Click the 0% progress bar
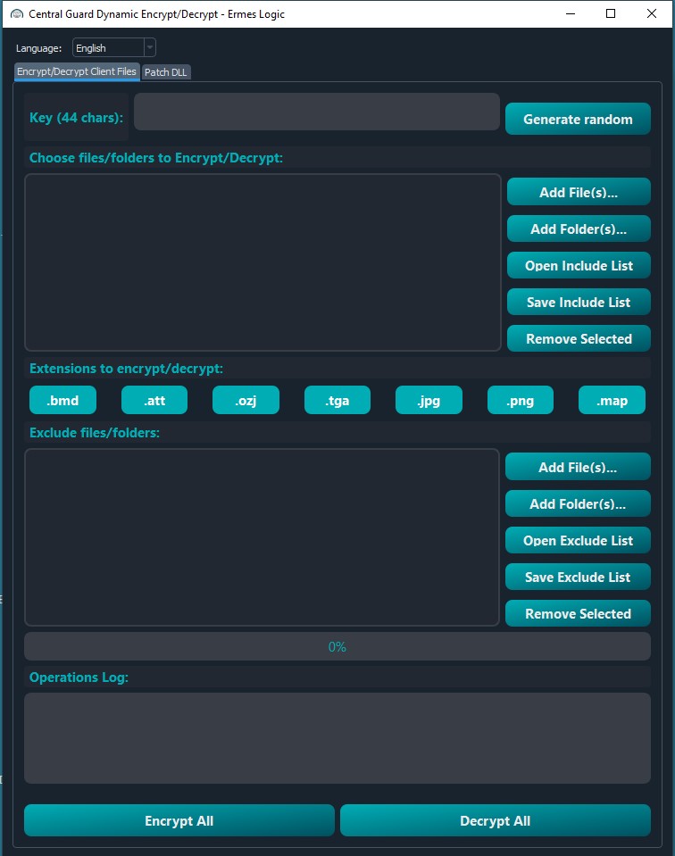The height and width of the screenshot is (856, 675). tap(337, 647)
